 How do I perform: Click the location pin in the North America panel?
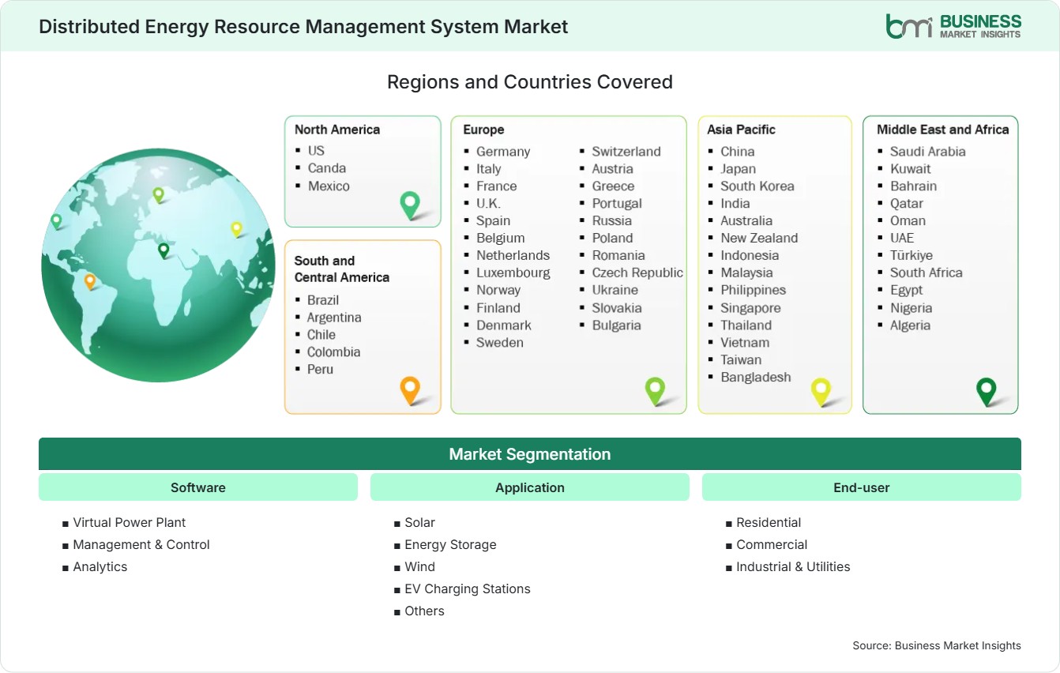(411, 205)
